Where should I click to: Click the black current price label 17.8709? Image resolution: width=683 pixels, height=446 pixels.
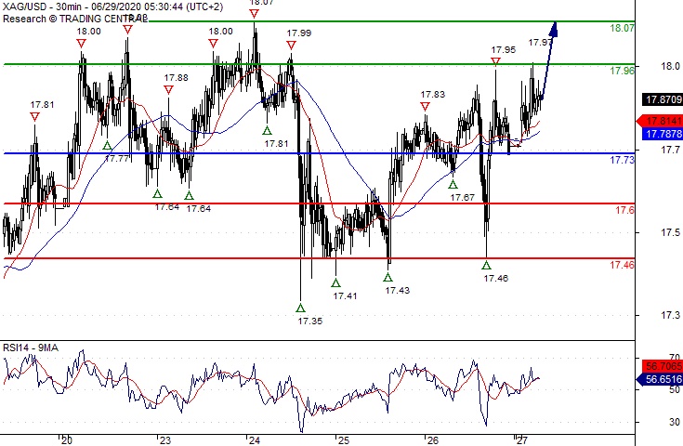pos(662,99)
